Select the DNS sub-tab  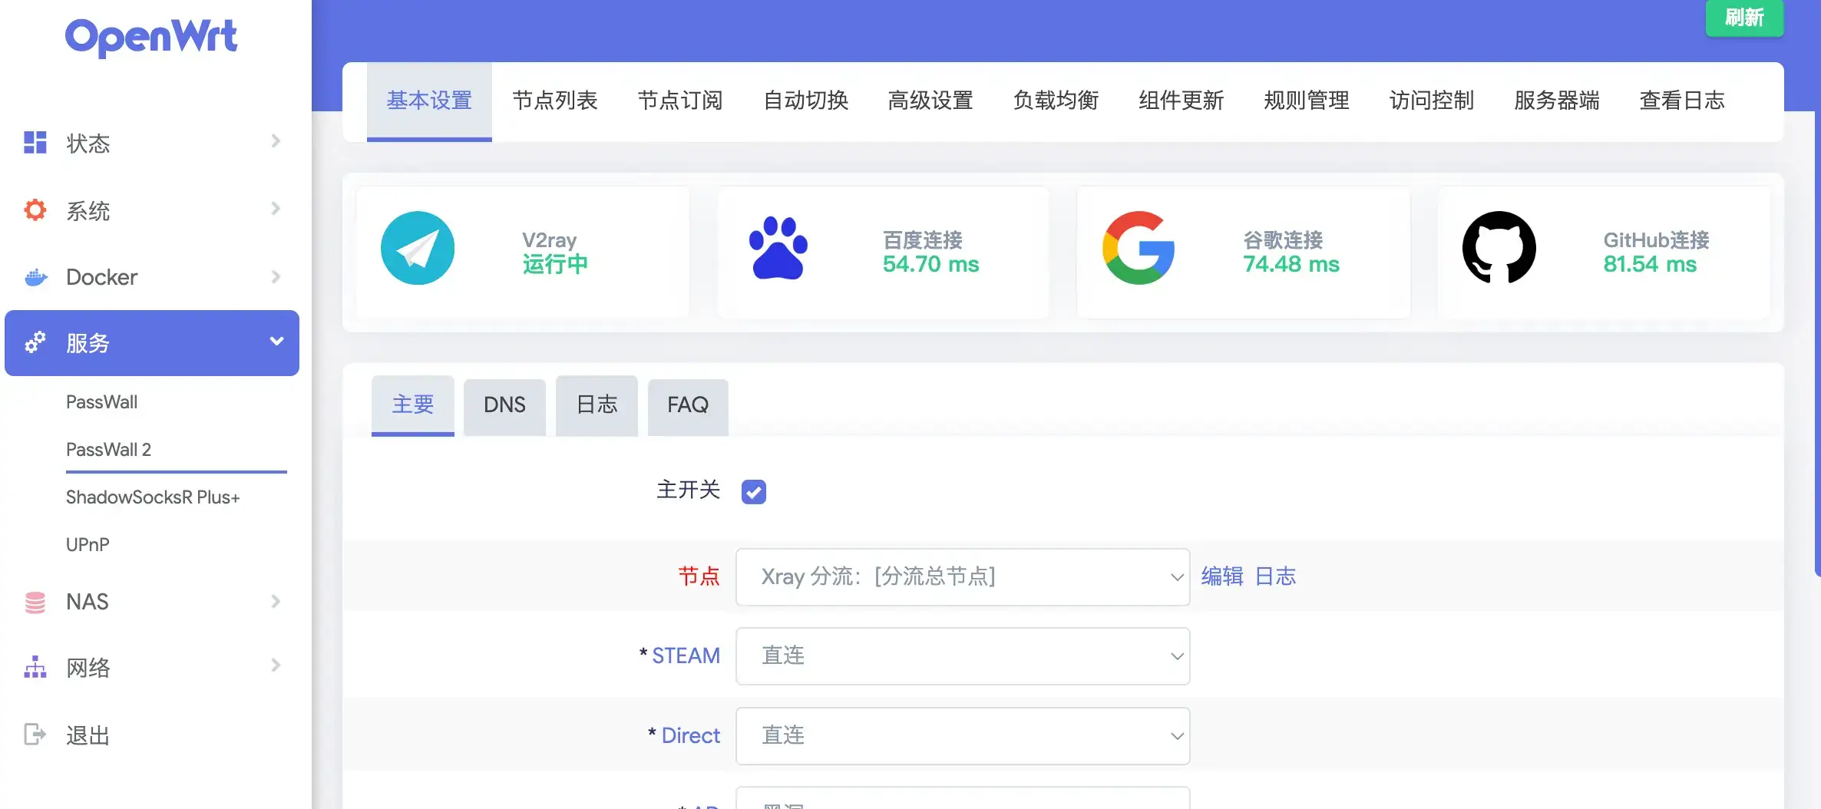504,406
